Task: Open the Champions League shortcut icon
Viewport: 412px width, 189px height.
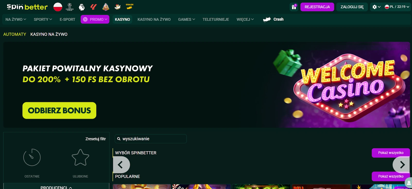Action: tap(70, 7)
